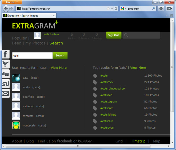This screenshot has height=150, width=176.
Task: Share by email with the envelope icon
Action: click(x=6, y=93)
